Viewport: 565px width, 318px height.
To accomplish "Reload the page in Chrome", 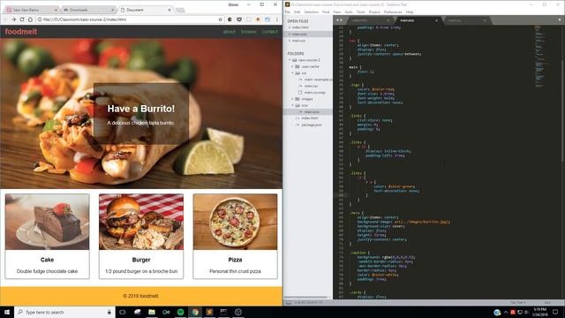I will [22, 19].
